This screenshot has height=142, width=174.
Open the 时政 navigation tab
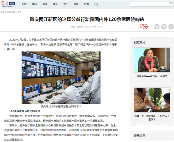click(24, 5)
